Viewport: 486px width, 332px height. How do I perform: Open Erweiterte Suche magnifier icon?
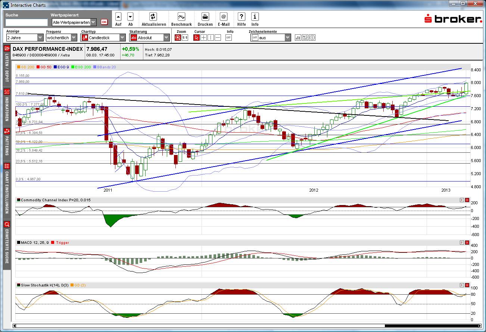(x=7, y=224)
